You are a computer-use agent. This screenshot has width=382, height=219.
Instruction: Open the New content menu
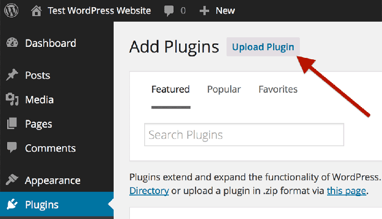(225, 11)
